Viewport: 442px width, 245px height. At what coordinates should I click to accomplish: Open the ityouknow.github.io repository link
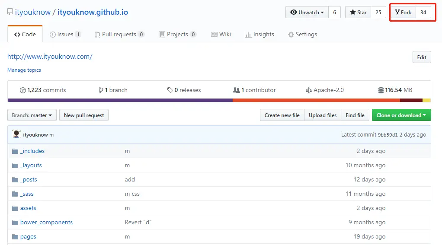point(93,12)
